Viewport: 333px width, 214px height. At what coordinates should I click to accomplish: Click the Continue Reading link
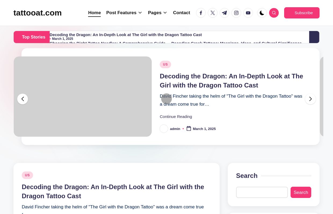point(176,117)
